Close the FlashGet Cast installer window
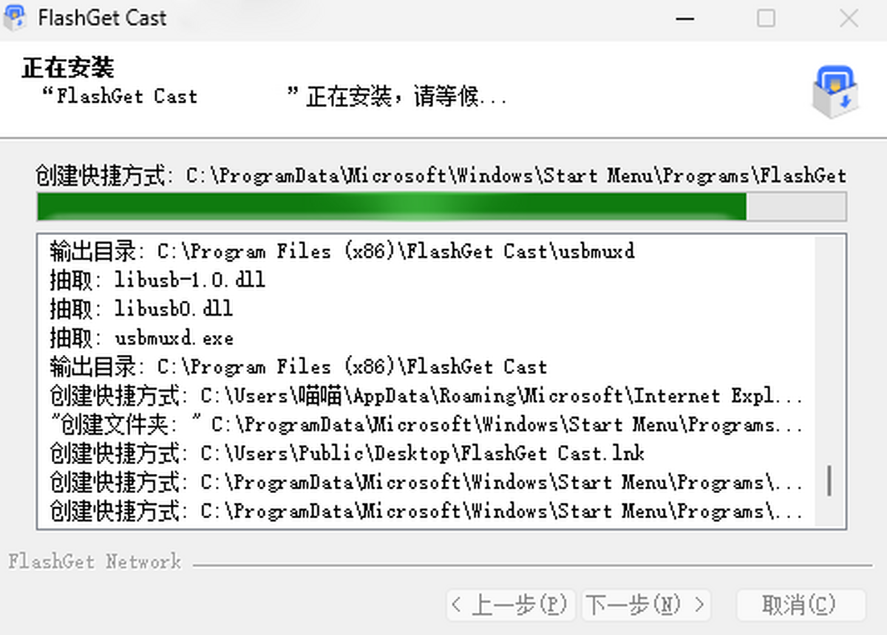 [849, 18]
